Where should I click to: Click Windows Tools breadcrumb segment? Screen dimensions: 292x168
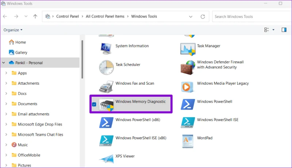point(144,16)
